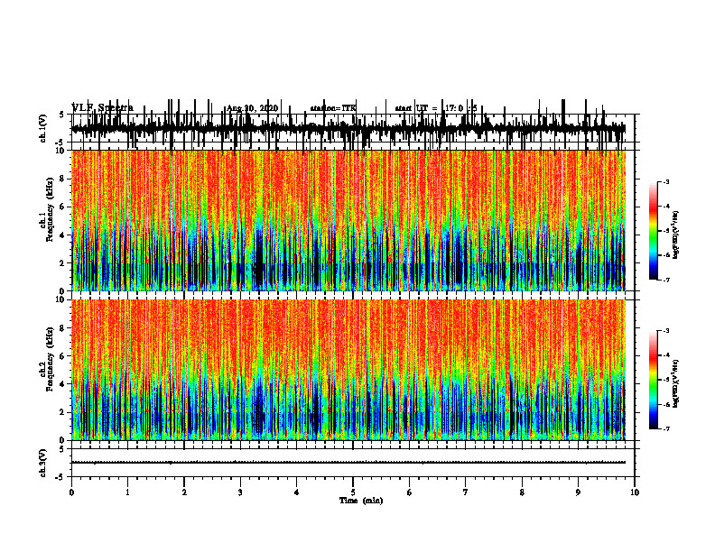Click the ch.1 spectrogram color bar
715x552 pixels.
pos(654,231)
